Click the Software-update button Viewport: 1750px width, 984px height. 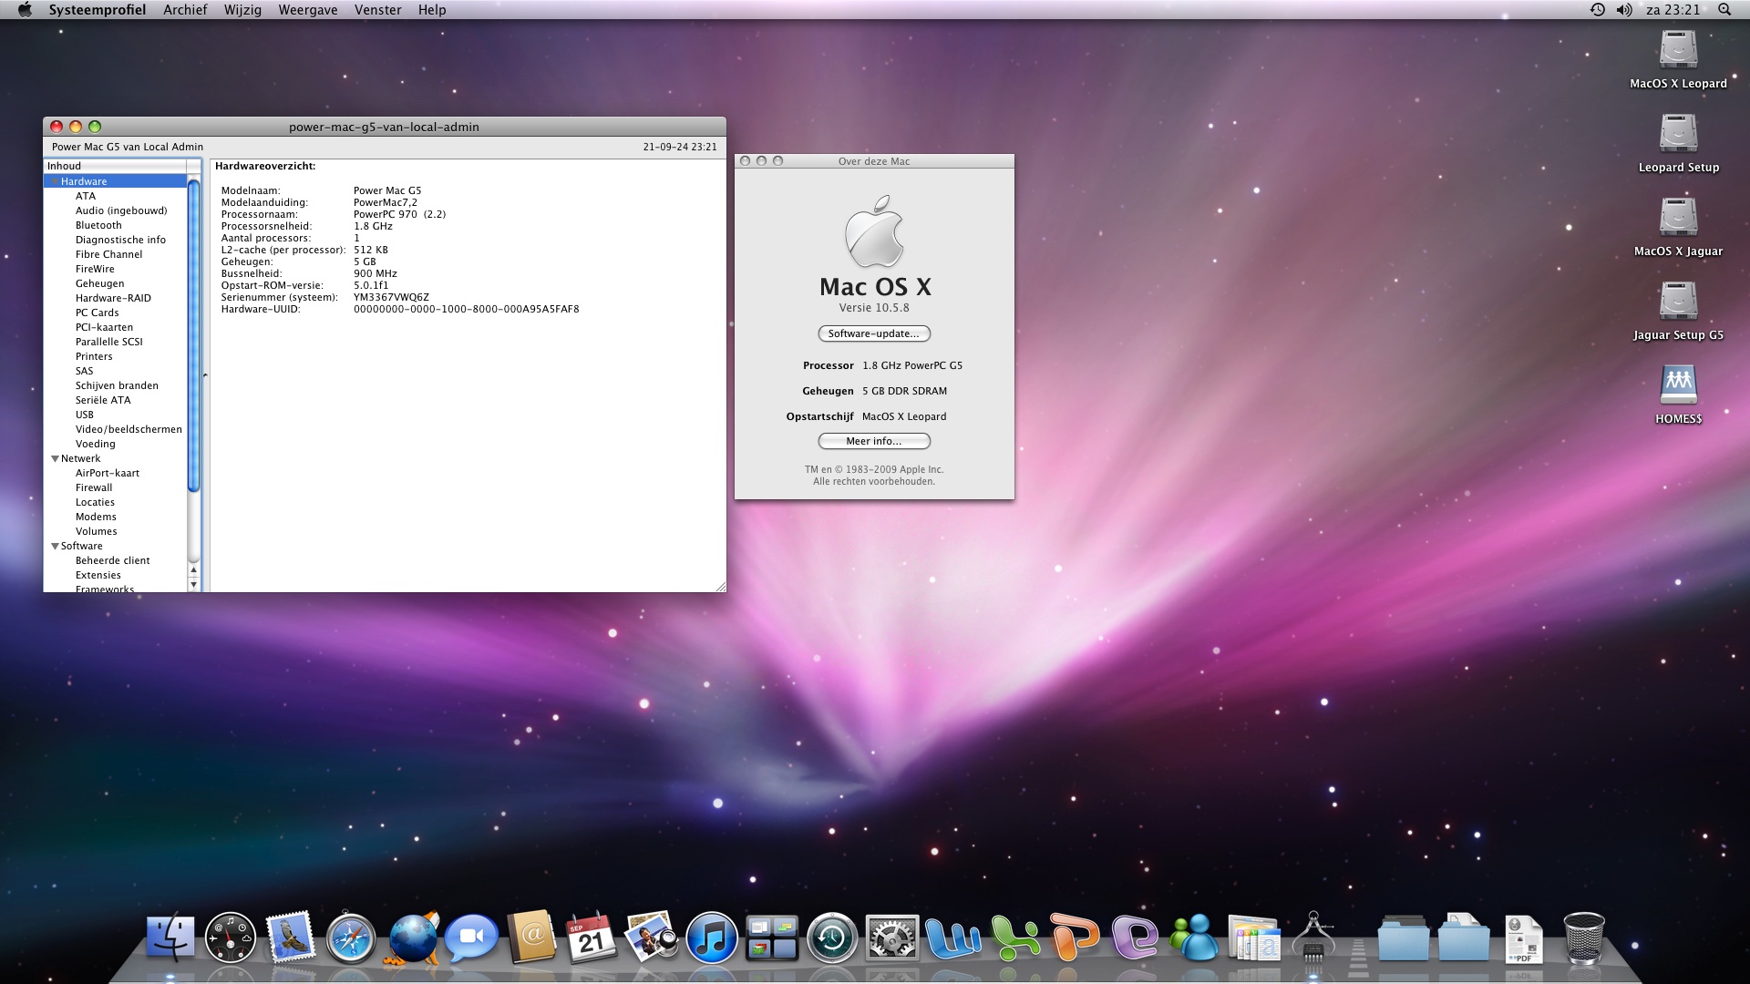pos(873,333)
